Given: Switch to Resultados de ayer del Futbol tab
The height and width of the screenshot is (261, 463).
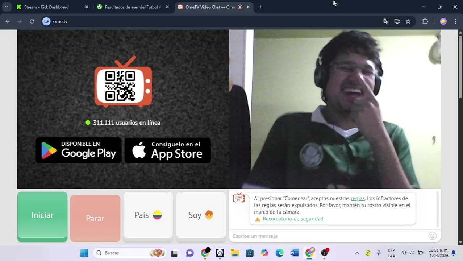Looking at the screenshot, I should point(133,7).
